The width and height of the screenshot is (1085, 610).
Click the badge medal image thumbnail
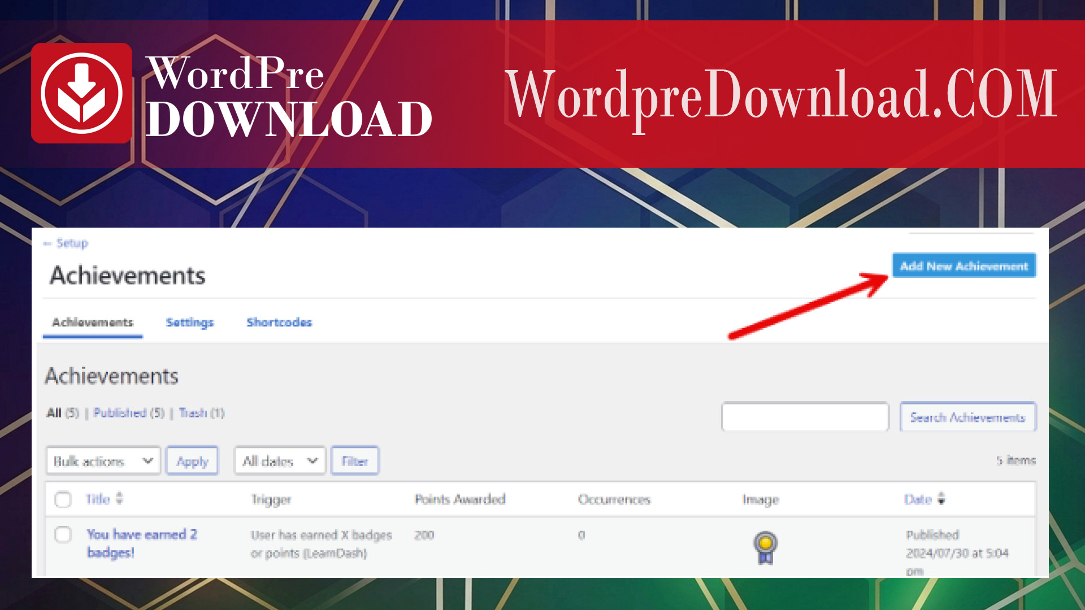pos(766,547)
